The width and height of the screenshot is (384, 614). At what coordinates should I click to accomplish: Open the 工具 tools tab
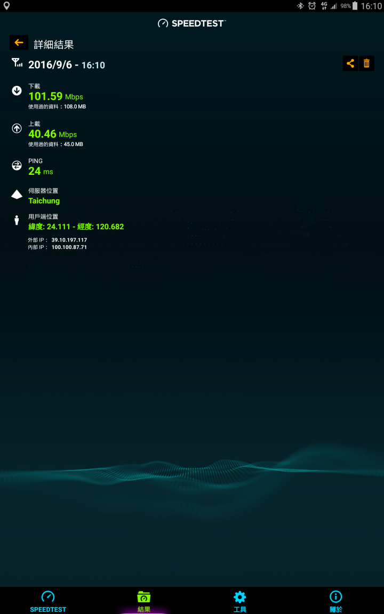coord(240,601)
